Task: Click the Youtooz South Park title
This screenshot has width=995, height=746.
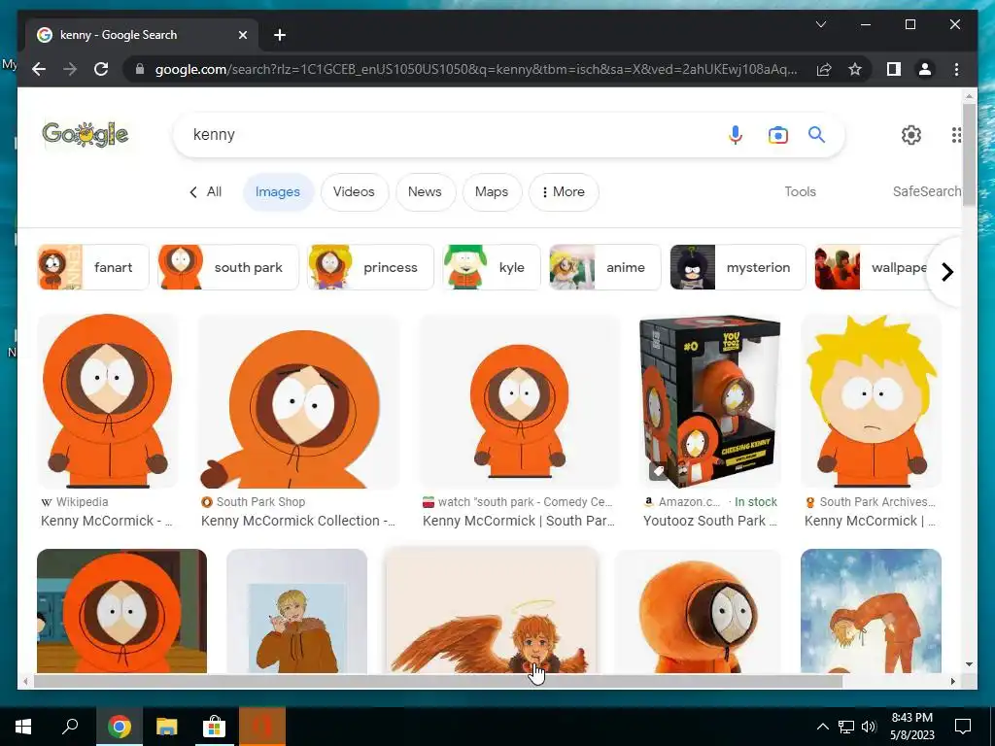Action: point(710,521)
